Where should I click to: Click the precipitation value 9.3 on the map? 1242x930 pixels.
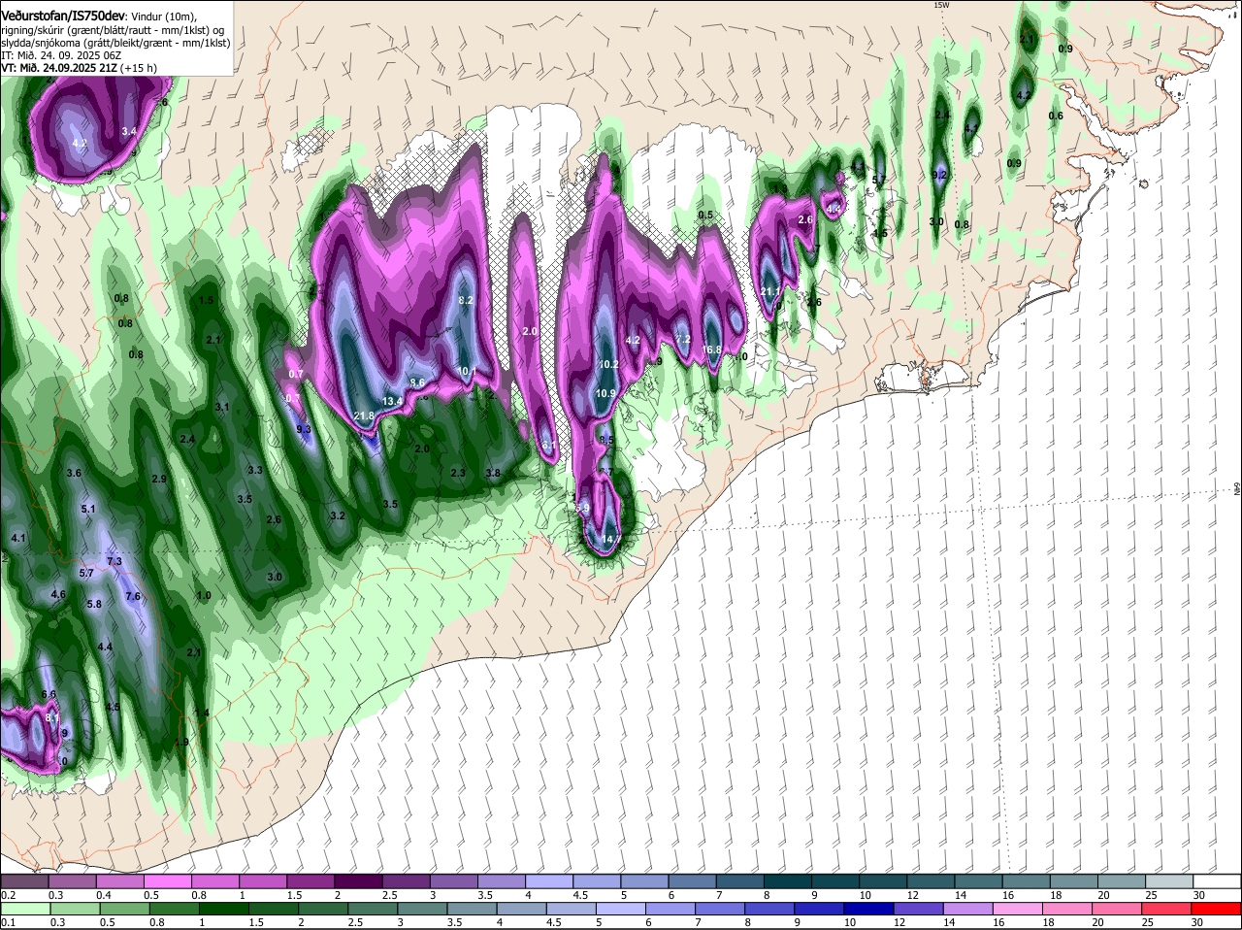coord(303,429)
